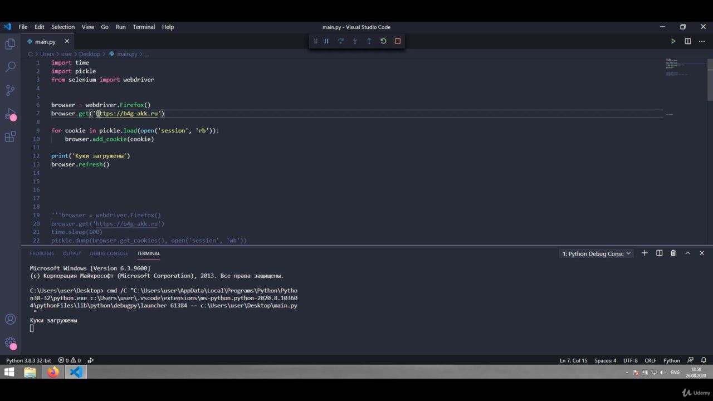The height and width of the screenshot is (401, 713).
Task: Open Firefox from the Windows taskbar
Action: (53, 372)
